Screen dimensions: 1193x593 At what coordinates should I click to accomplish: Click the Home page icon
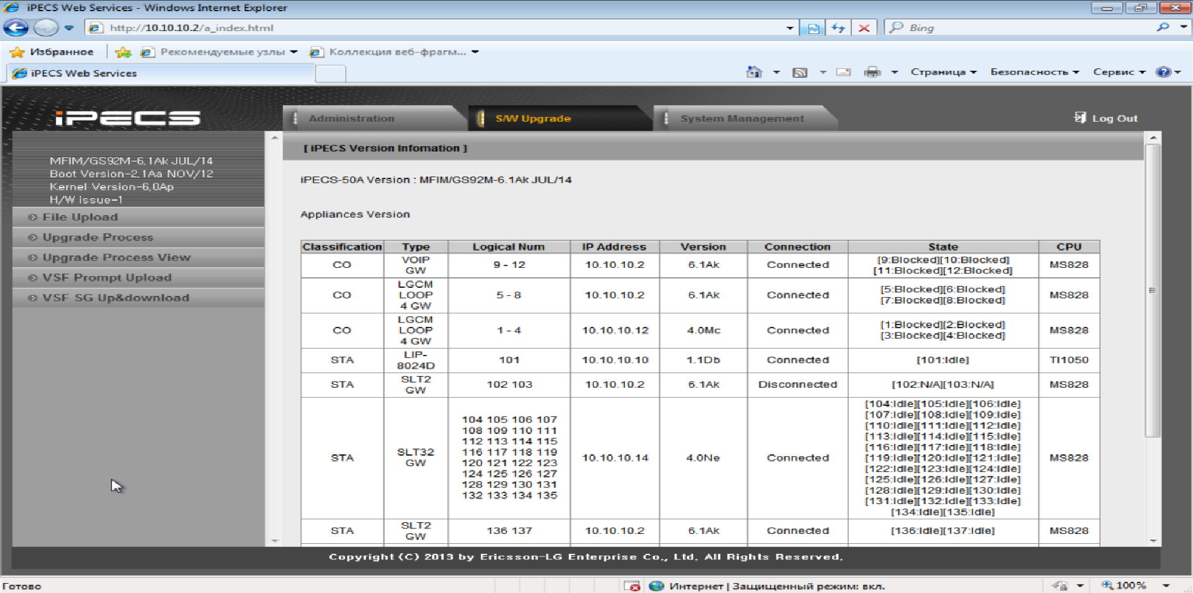click(754, 72)
